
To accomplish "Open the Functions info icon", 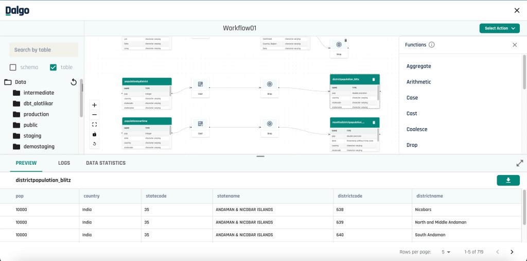I will pos(432,45).
